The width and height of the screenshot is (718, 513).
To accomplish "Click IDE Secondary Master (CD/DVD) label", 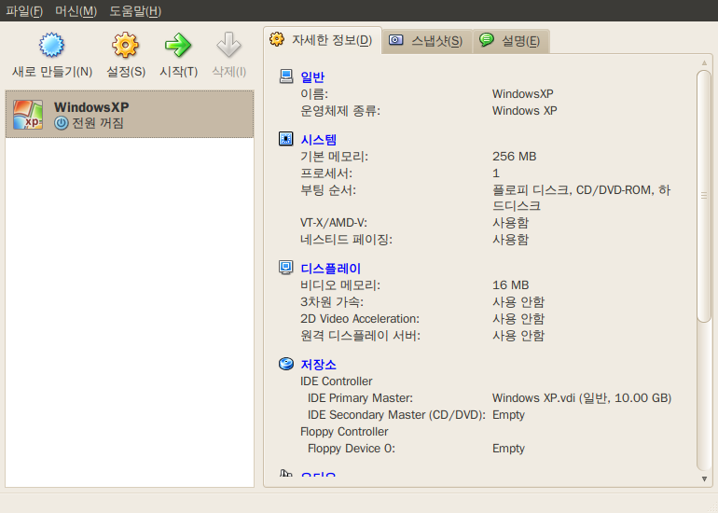I will click(x=396, y=415).
